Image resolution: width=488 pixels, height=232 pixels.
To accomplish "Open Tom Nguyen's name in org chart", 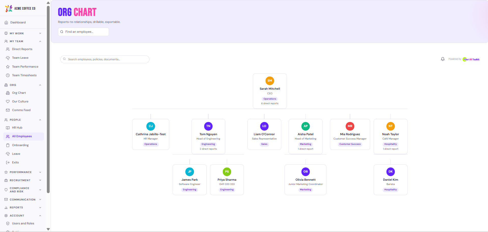I will click(x=208, y=134).
